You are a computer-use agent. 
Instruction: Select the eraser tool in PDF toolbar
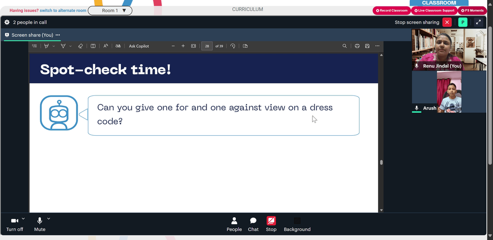pos(80,46)
